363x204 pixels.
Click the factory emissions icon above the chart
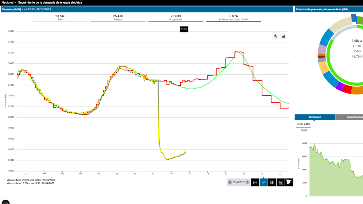pos(283,36)
